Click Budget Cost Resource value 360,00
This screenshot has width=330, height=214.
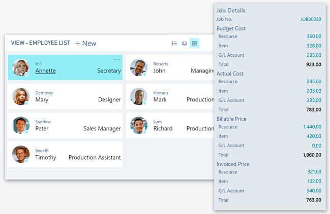pos(313,37)
